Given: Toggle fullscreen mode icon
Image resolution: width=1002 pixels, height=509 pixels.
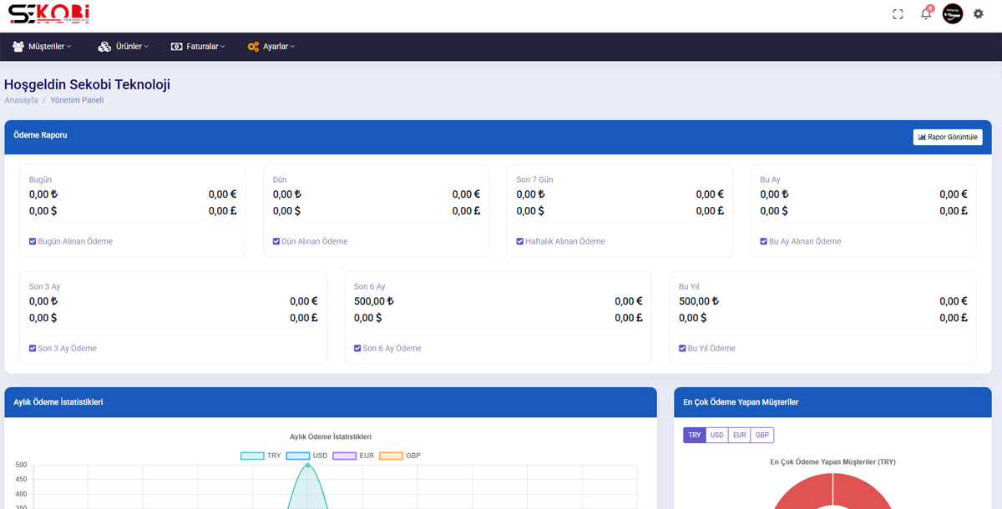Looking at the screenshot, I should click(898, 14).
